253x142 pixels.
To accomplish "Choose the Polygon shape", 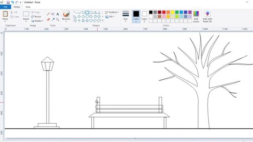I will (x=95, y=13).
